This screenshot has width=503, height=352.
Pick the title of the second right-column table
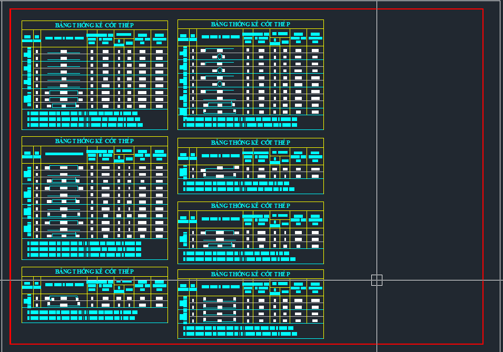[251, 143]
